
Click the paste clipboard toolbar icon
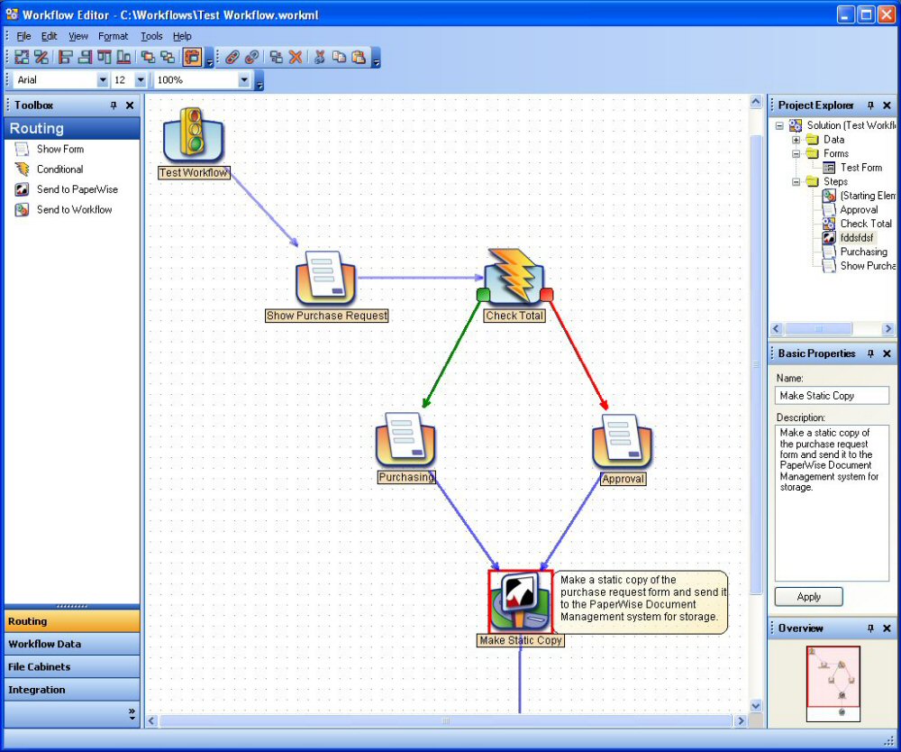(359, 58)
